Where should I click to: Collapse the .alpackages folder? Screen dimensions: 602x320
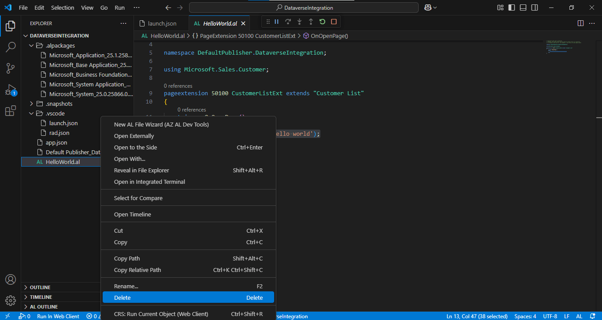tap(32, 45)
